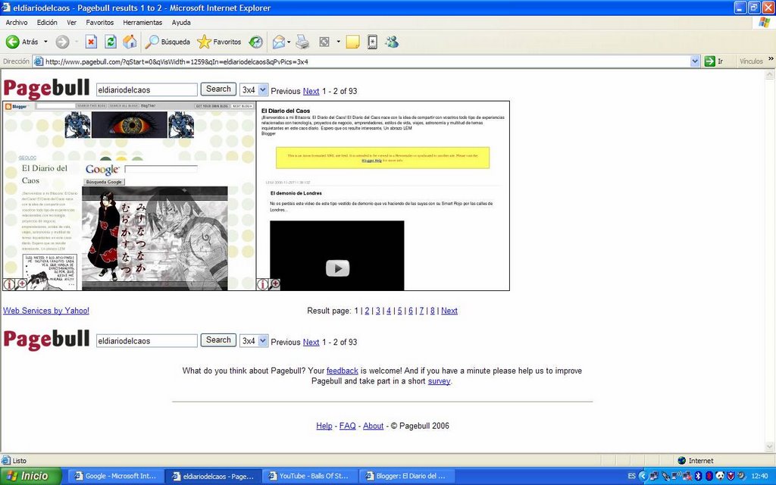The image size is (776, 485).
Task: Click the zoom magnifier on the first thumbnail
Action: pyautogui.click(x=21, y=284)
